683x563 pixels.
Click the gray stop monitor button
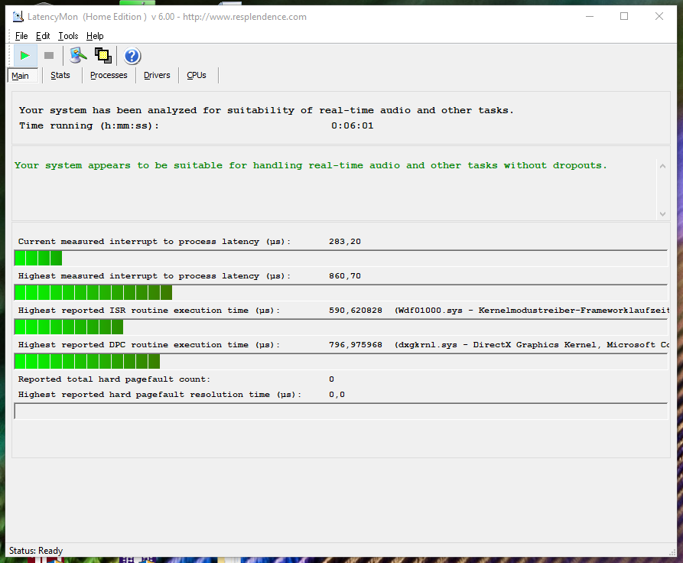pyautogui.click(x=49, y=56)
